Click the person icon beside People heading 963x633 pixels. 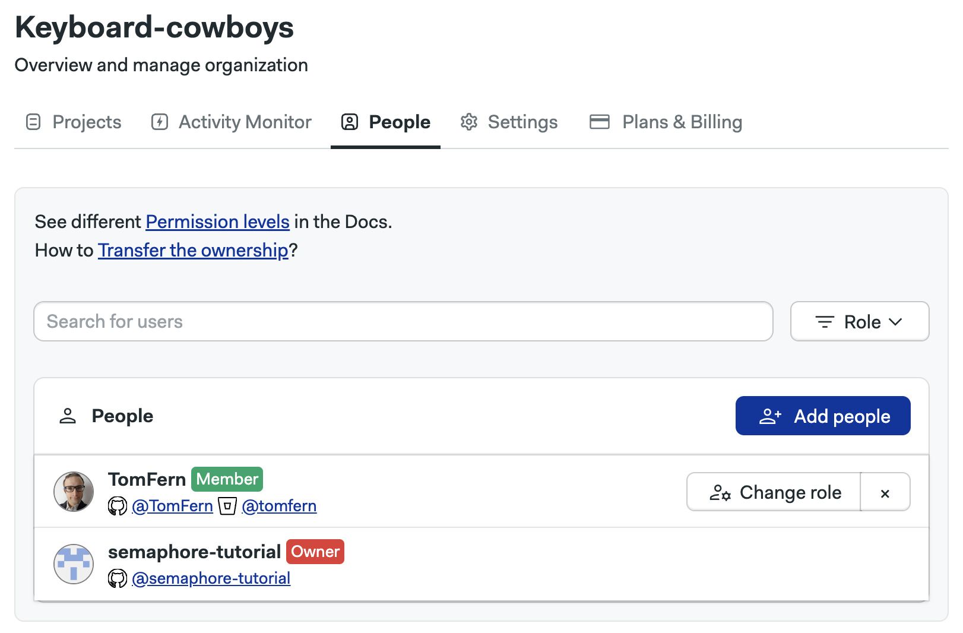68,416
